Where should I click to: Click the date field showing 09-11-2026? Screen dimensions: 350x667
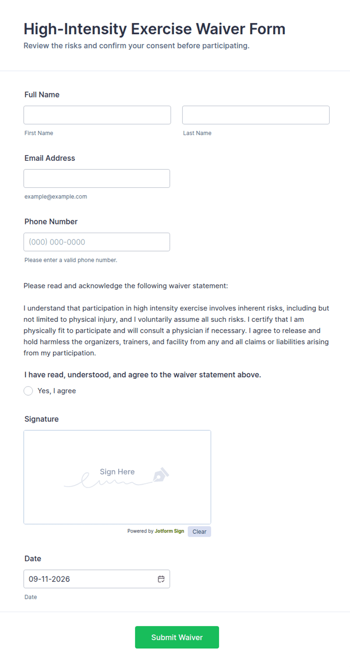point(97,579)
